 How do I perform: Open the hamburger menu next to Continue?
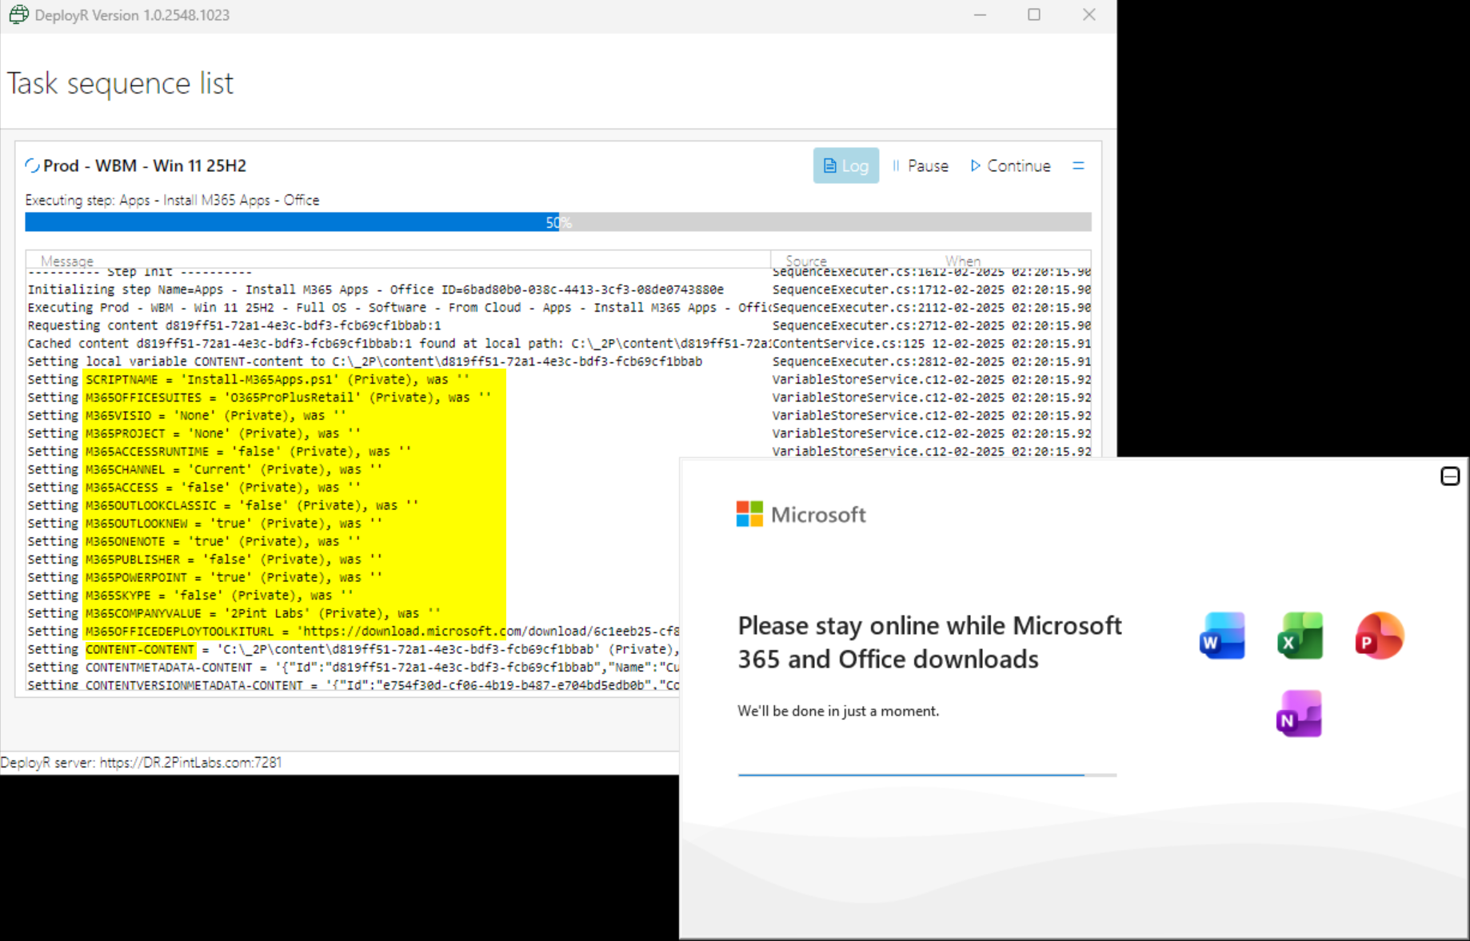point(1078,165)
